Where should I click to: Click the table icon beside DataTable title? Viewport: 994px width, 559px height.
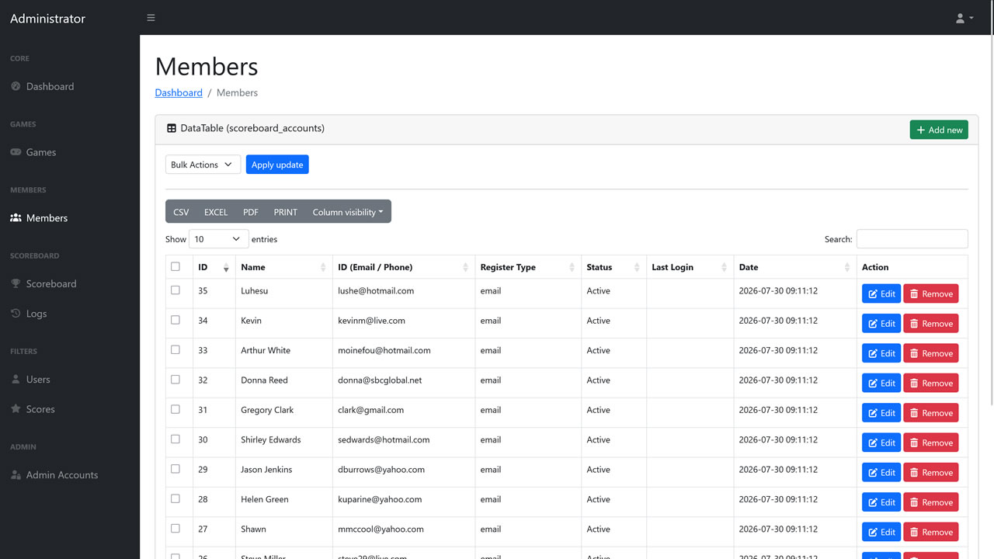[172, 128]
